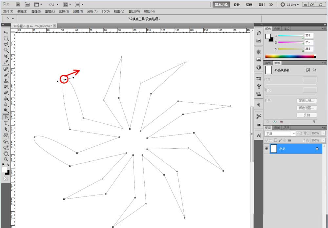Toggle lock all padlock
This screenshot has width=328, height=228.
(x=290, y=140)
